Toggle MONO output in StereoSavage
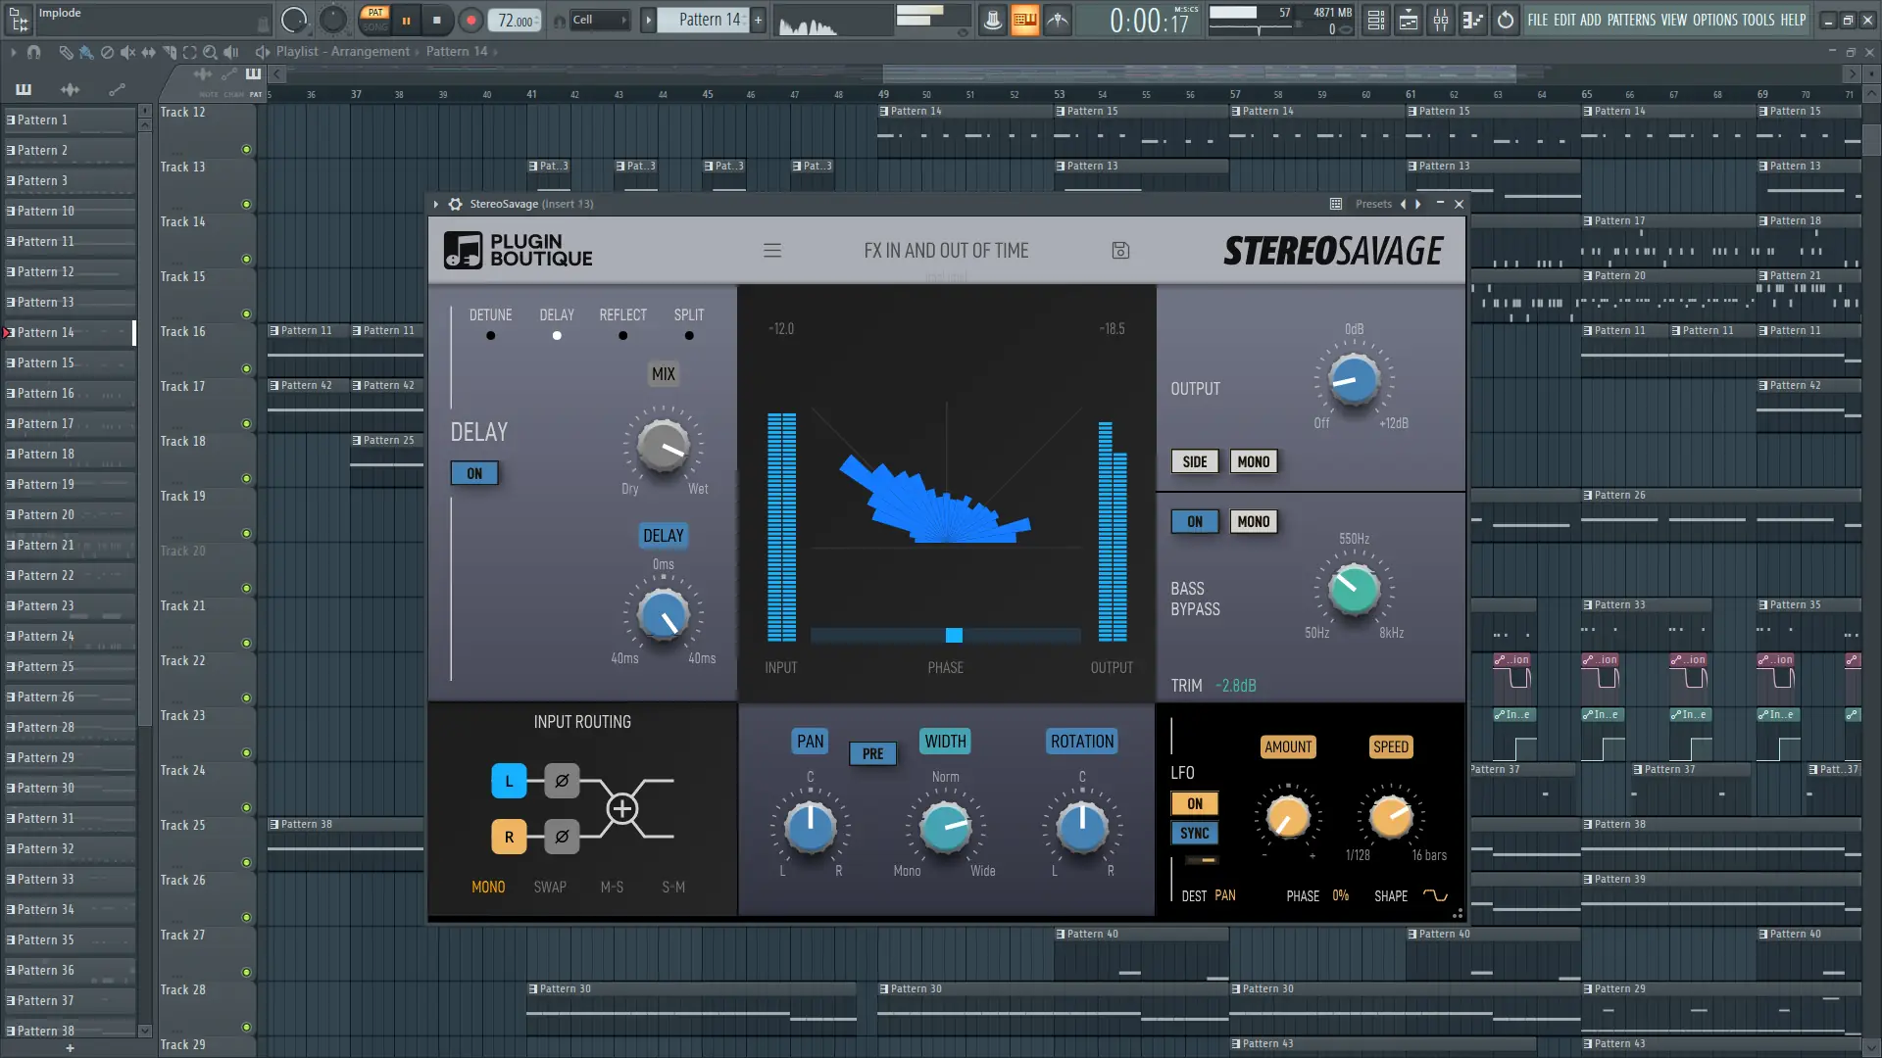 pyautogui.click(x=1255, y=461)
